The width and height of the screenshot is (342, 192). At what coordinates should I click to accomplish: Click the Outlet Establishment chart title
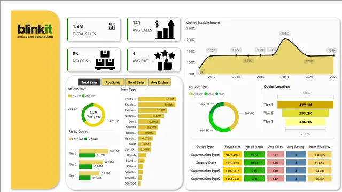click(203, 22)
